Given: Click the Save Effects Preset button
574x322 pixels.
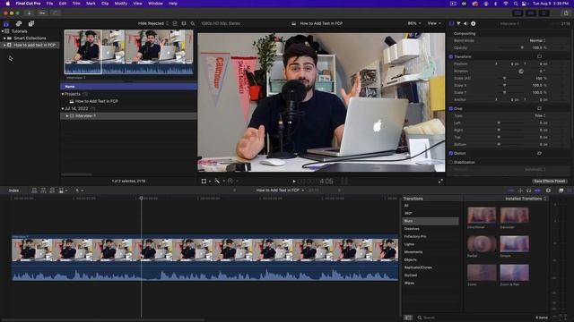Looking at the screenshot, I should click(549, 181).
